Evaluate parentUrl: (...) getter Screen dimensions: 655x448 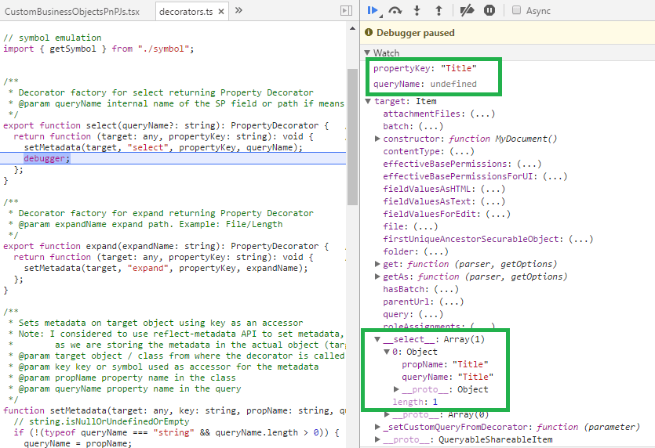coord(452,302)
